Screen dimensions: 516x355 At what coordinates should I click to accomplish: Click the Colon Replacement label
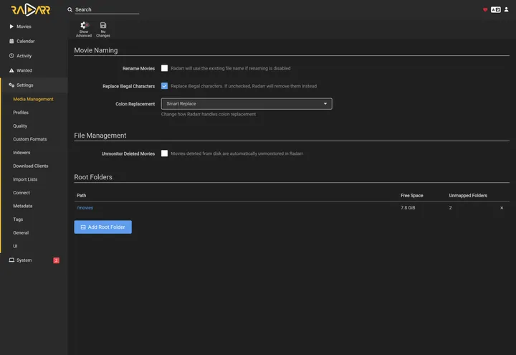tap(135, 104)
